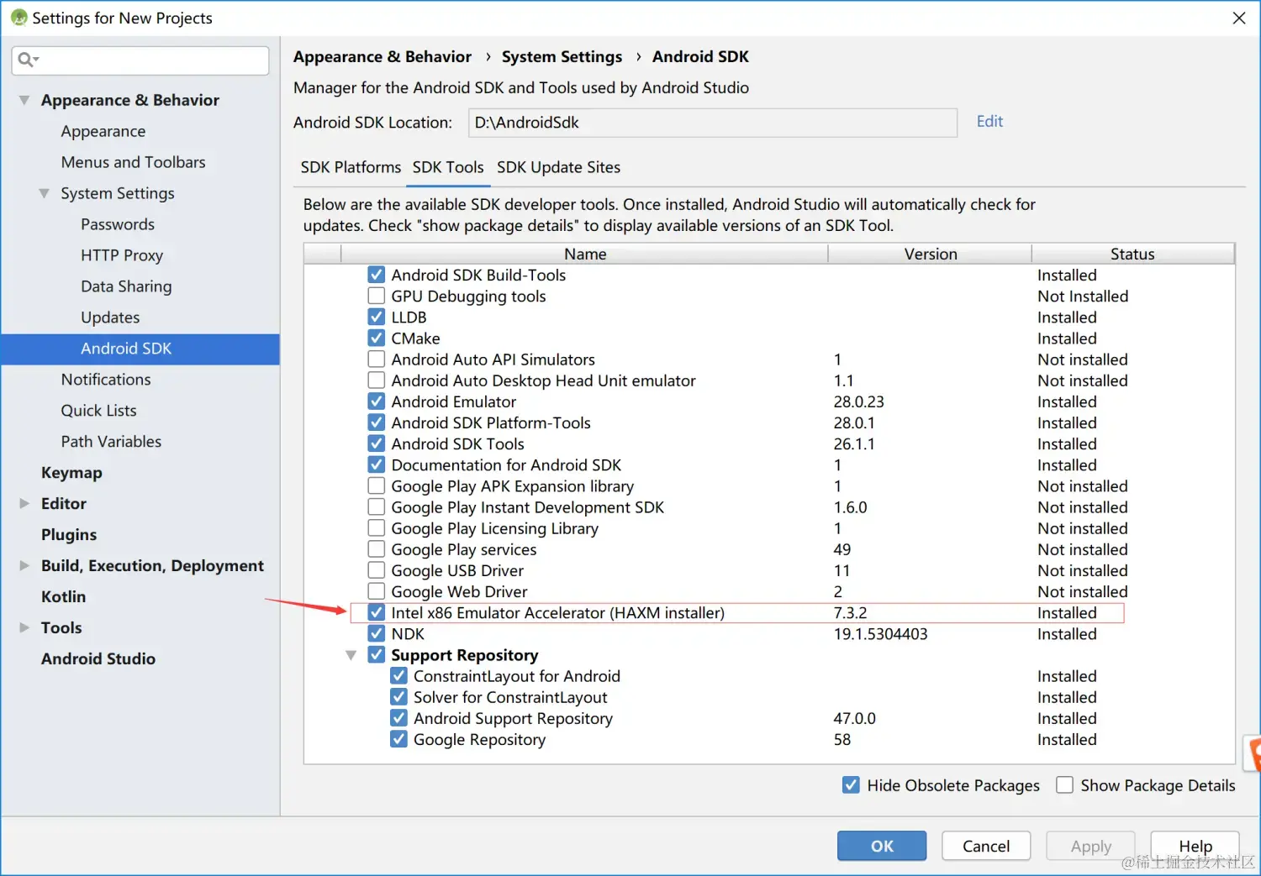
Task: Switch to SDK Platforms tab
Action: pos(351,167)
